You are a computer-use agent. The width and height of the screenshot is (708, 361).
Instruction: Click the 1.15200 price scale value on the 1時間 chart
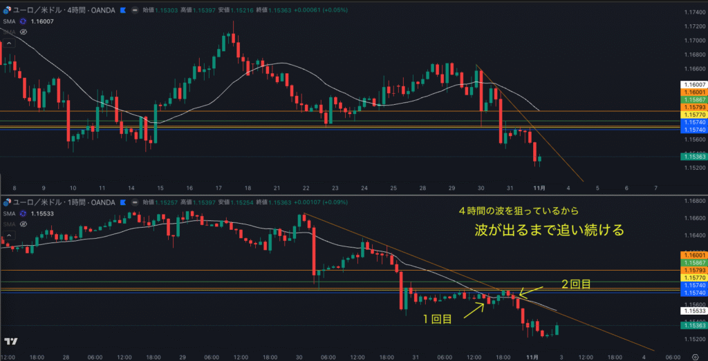click(694, 339)
